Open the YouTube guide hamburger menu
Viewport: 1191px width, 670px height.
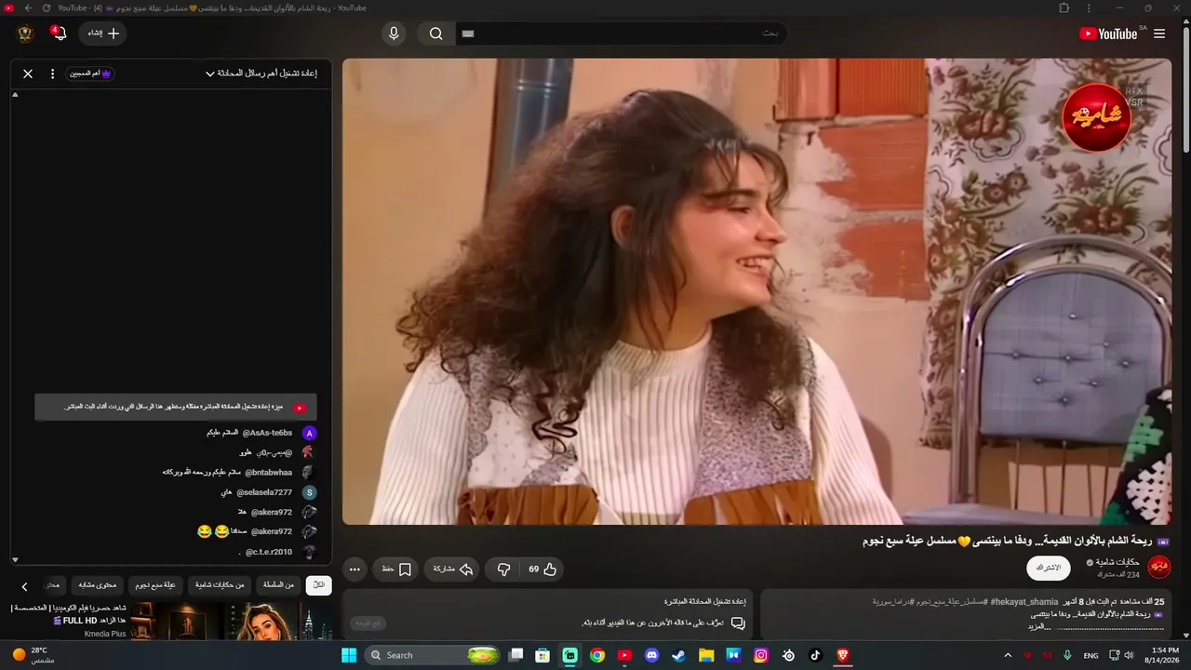click(x=1159, y=33)
